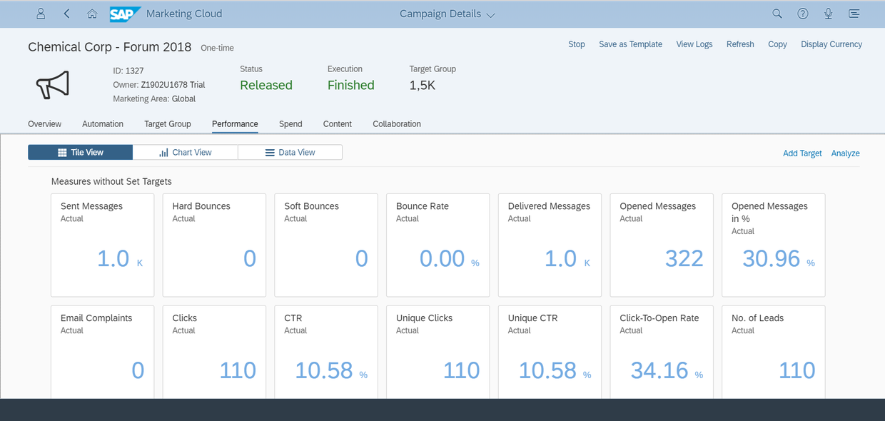Open the Spend tab
This screenshot has width=885, height=421.
coord(290,123)
